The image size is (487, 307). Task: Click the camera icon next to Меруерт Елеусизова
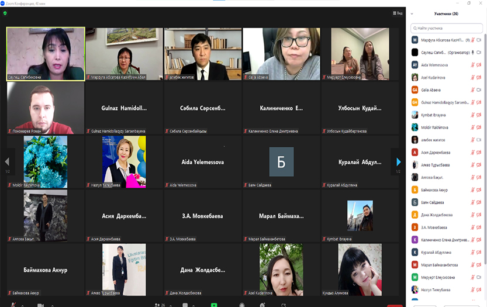[x=478, y=277]
